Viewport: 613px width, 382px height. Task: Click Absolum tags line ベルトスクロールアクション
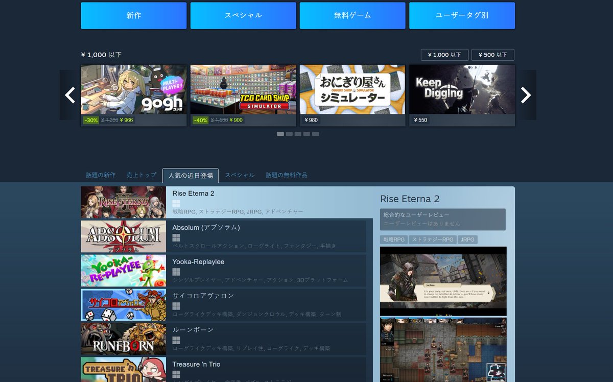[254, 246]
